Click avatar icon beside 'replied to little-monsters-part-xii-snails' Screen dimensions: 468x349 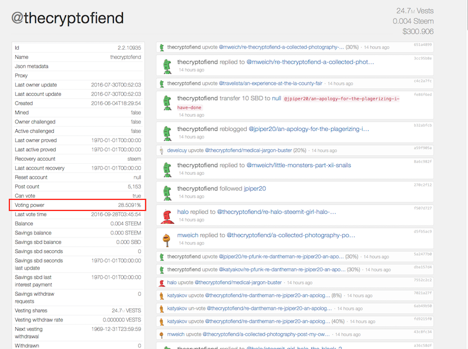click(x=167, y=170)
